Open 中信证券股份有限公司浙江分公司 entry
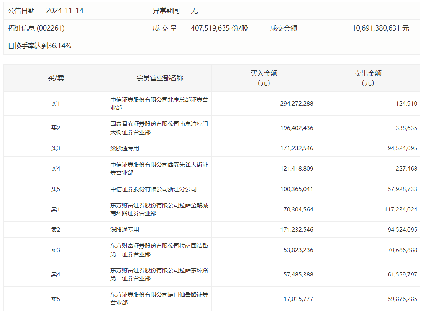423x312 pixels. 153,189
